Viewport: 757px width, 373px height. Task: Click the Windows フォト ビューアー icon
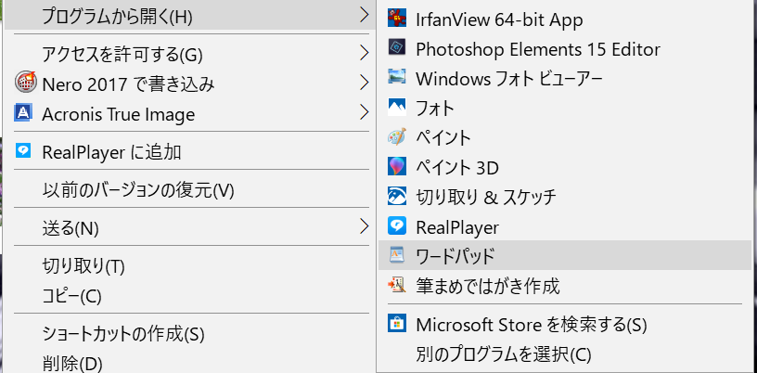[397, 77]
